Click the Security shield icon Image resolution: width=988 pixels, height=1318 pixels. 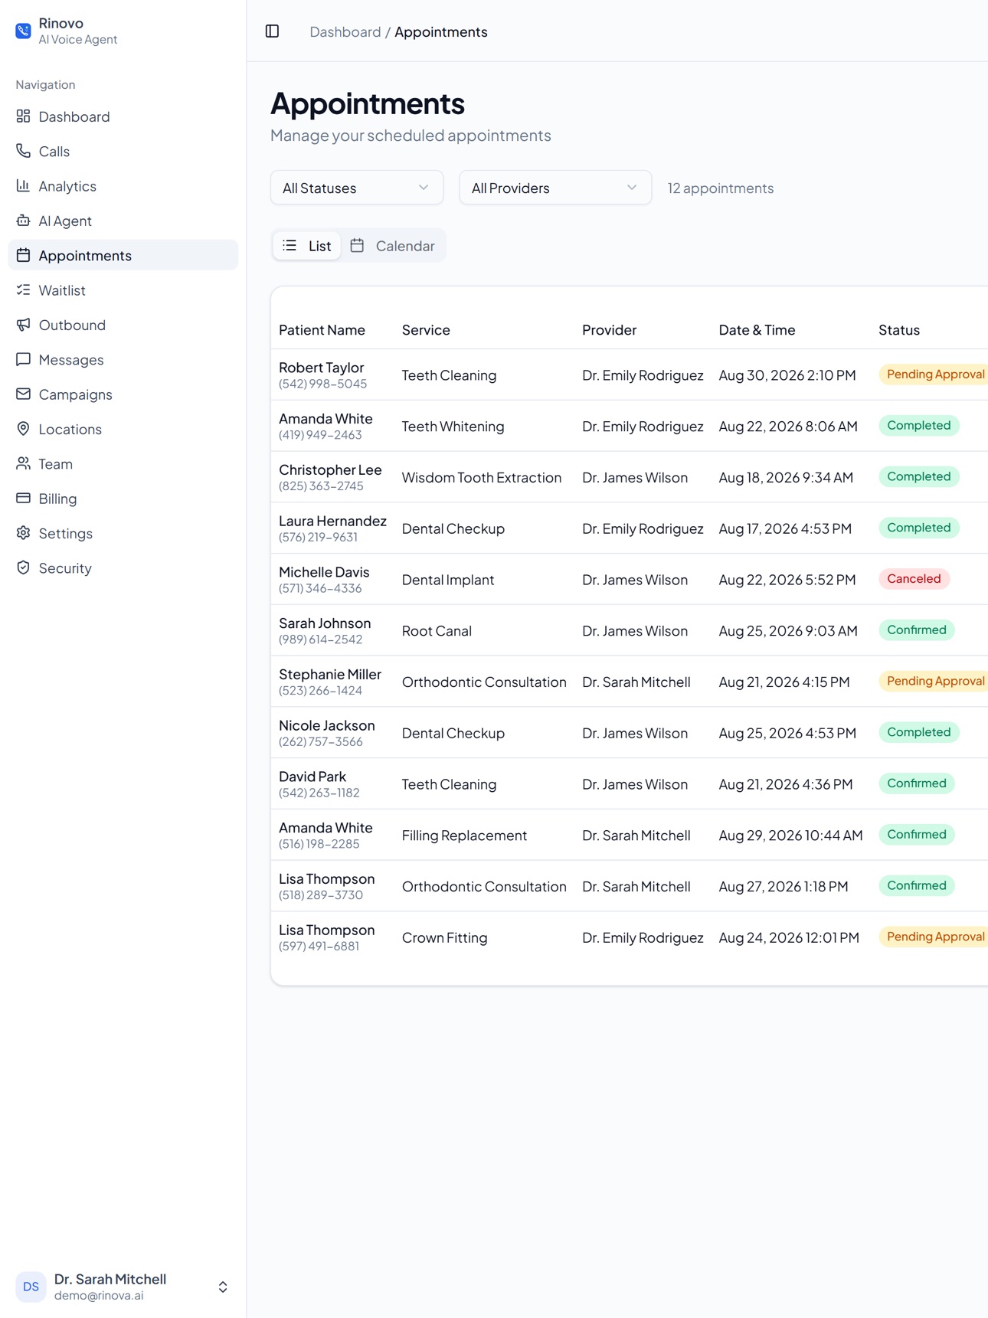tap(24, 567)
